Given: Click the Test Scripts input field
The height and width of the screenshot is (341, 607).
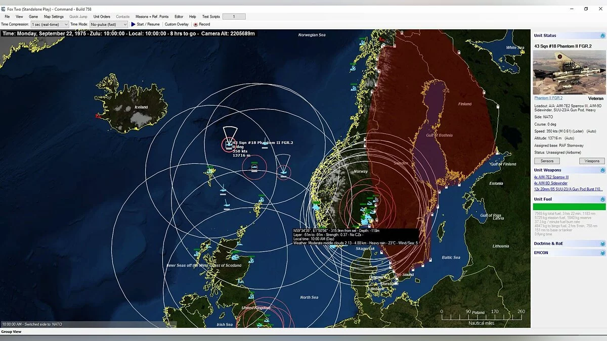Looking at the screenshot, I should [x=234, y=16].
